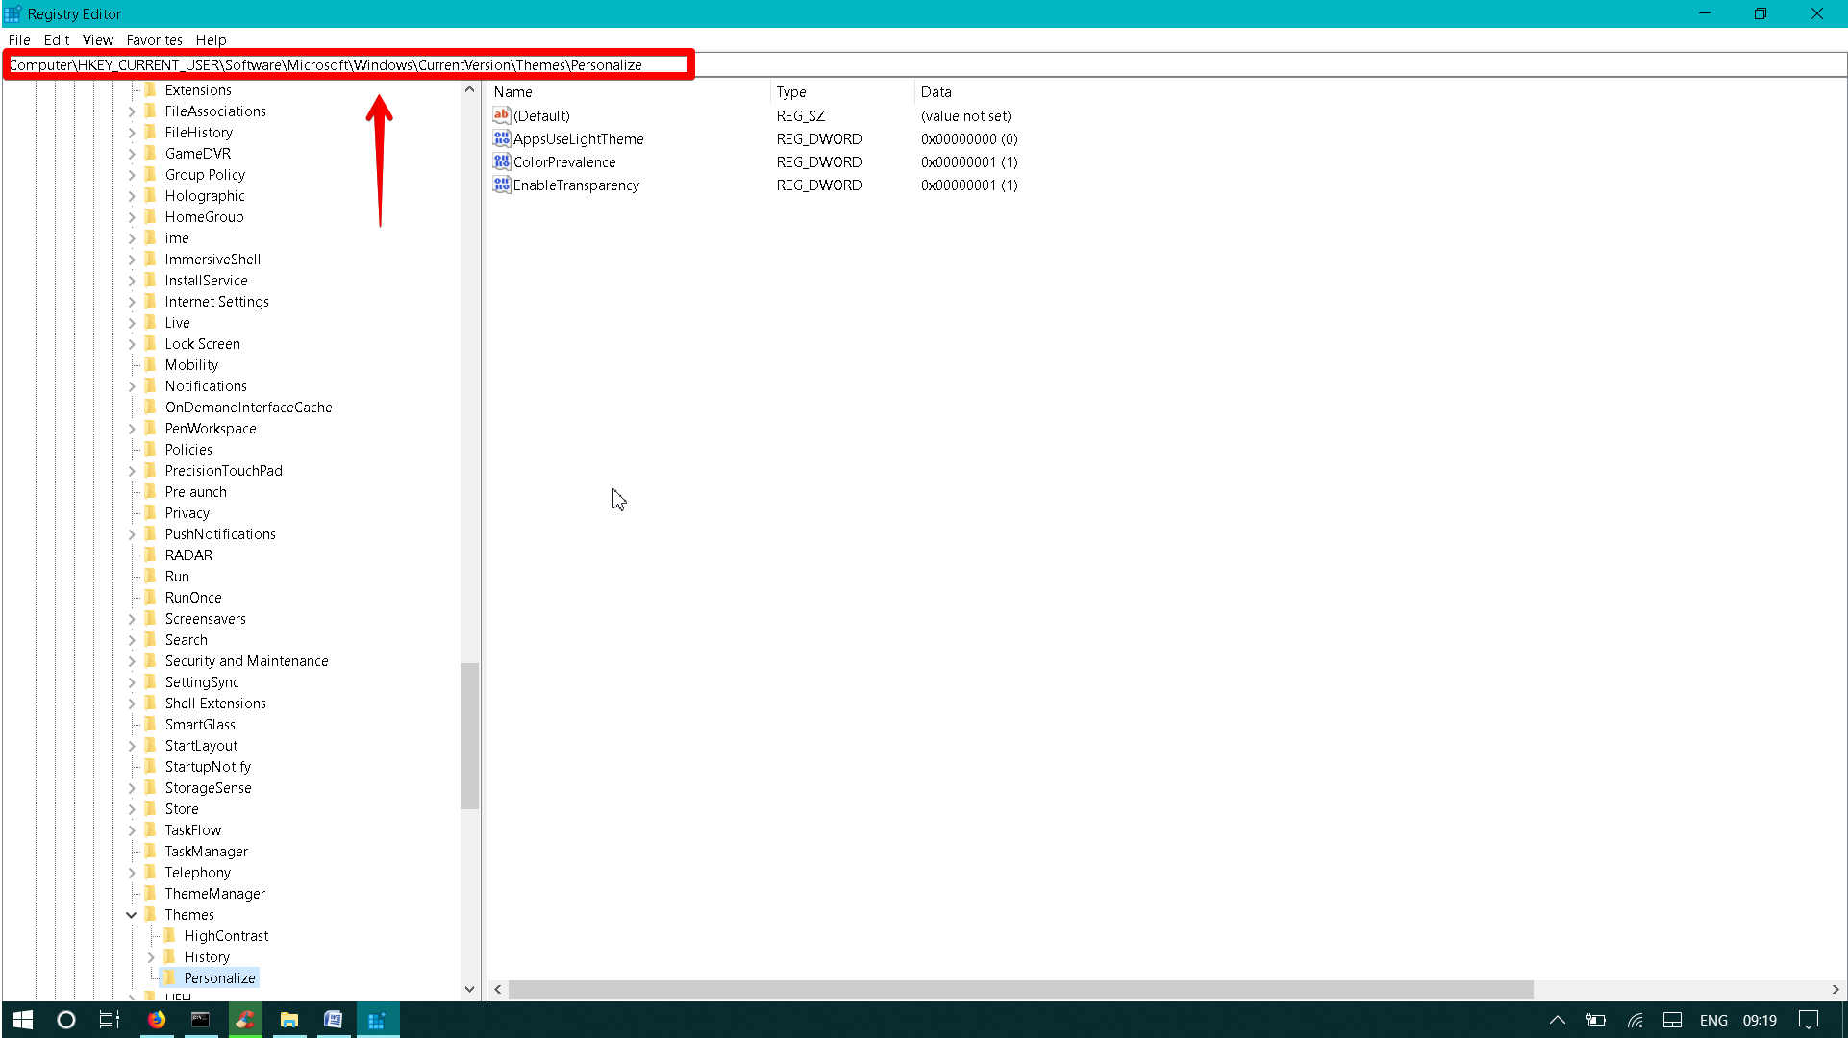Click the AppsUseLightTheme DWORD value icon
This screenshot has height=1038, width=1848.
pos(501,138)
